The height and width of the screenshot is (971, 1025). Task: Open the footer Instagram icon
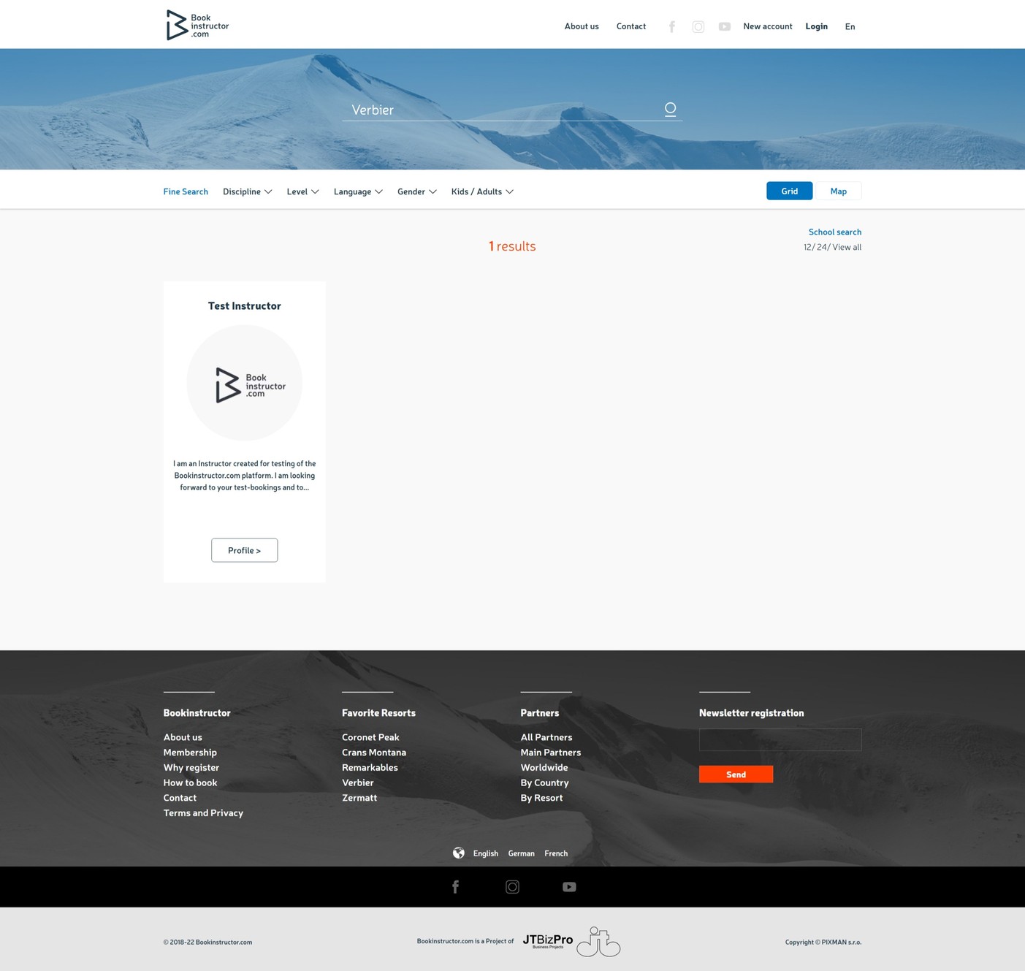[512, 887]
